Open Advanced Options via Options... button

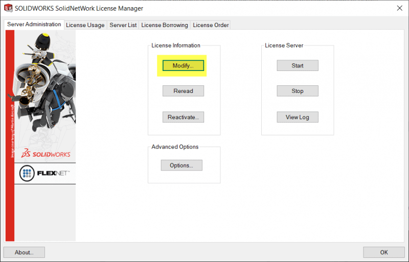tap(181, 165)
